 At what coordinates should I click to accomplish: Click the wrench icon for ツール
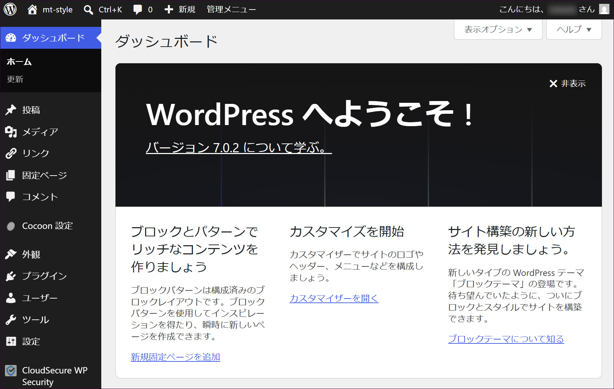click(x=11, y=320)
